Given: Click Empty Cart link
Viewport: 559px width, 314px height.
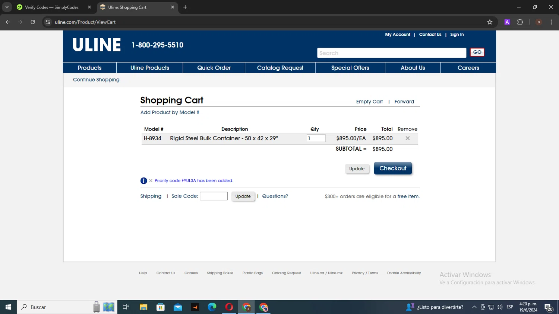Looking at the screenshot, I should 369,102.
